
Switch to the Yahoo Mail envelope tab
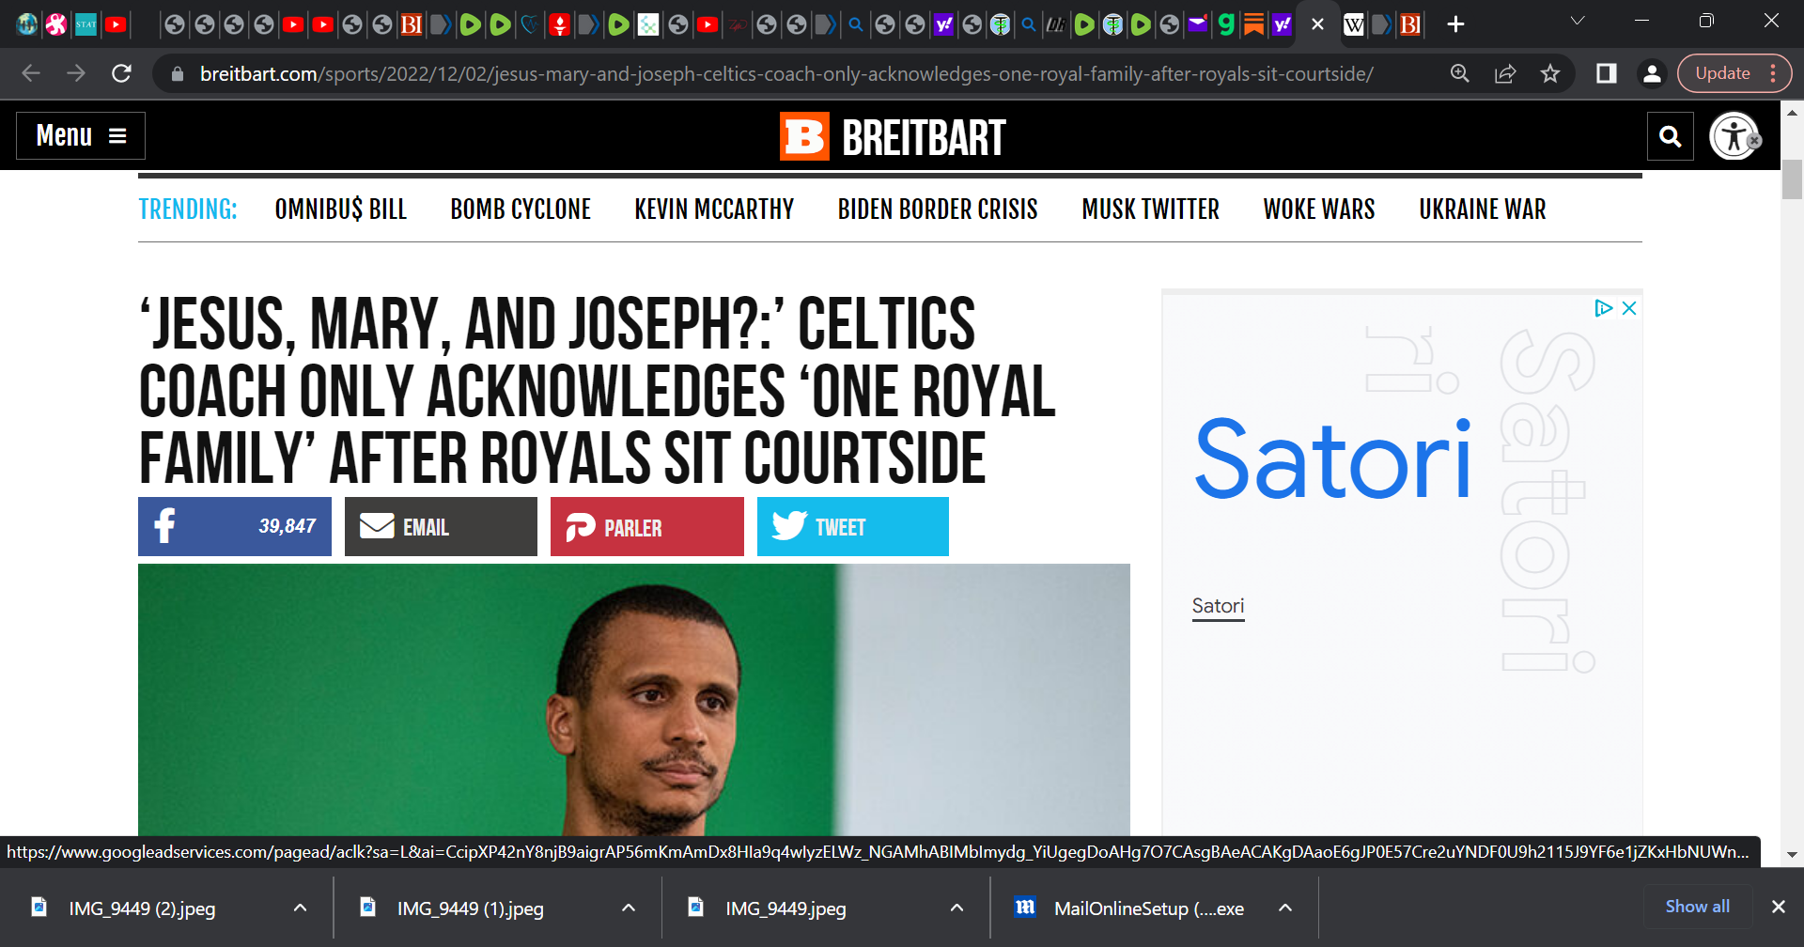pos(1198,24)
